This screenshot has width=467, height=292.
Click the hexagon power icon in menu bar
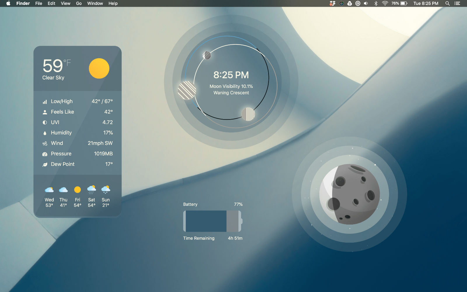coord(341,4)
